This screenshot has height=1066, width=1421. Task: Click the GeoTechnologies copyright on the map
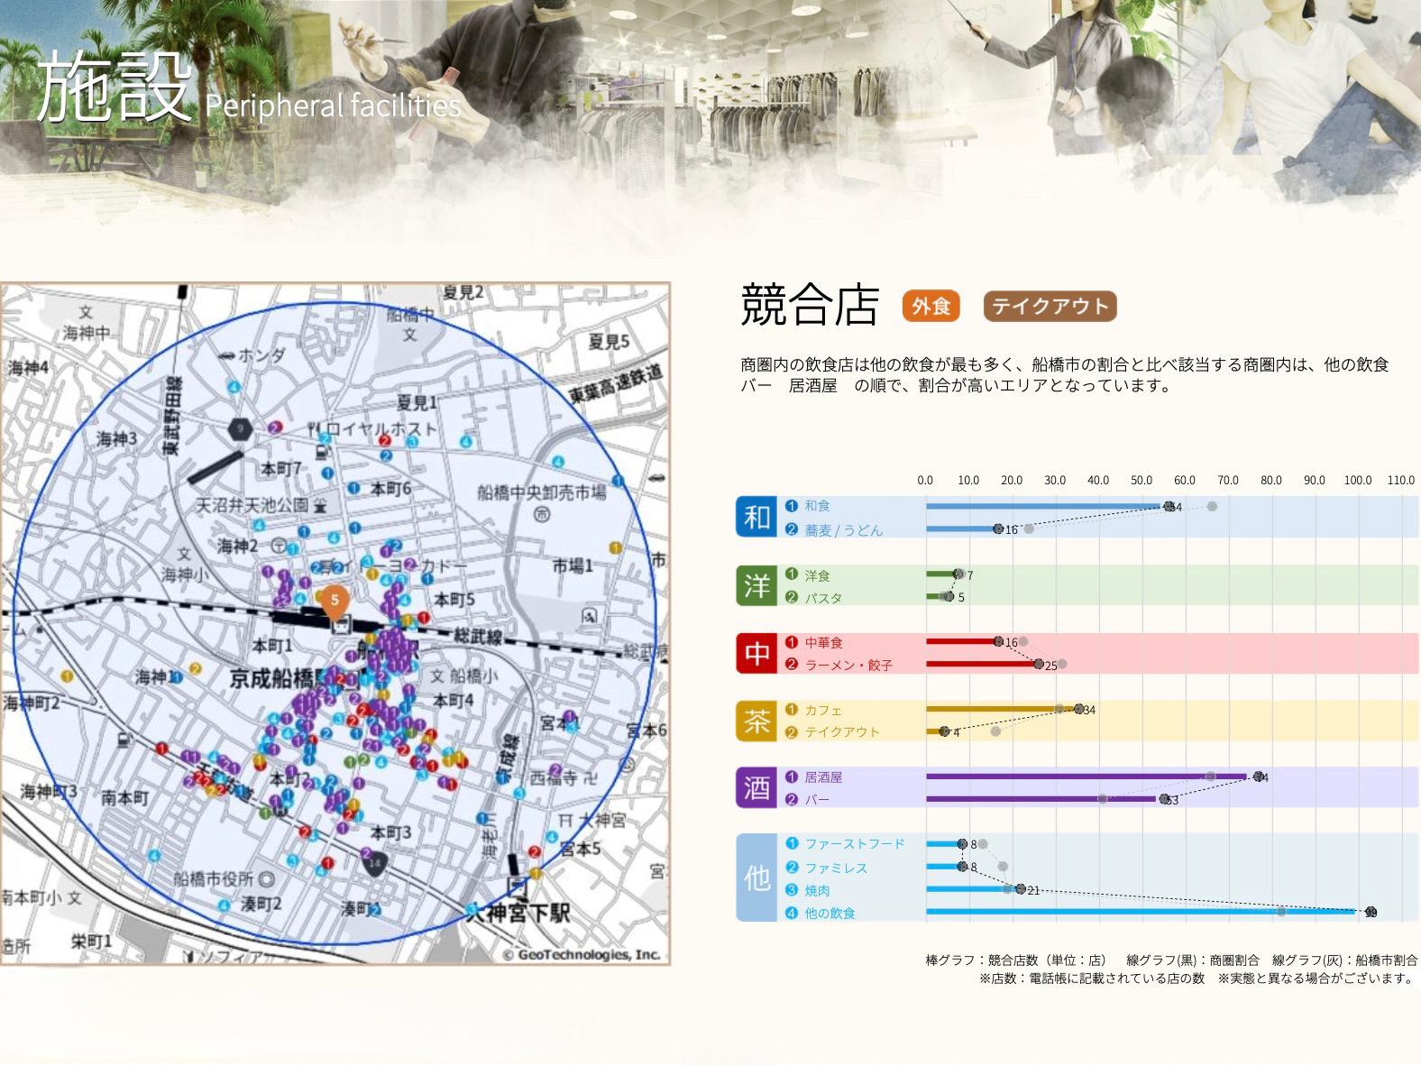click(581, 955)
